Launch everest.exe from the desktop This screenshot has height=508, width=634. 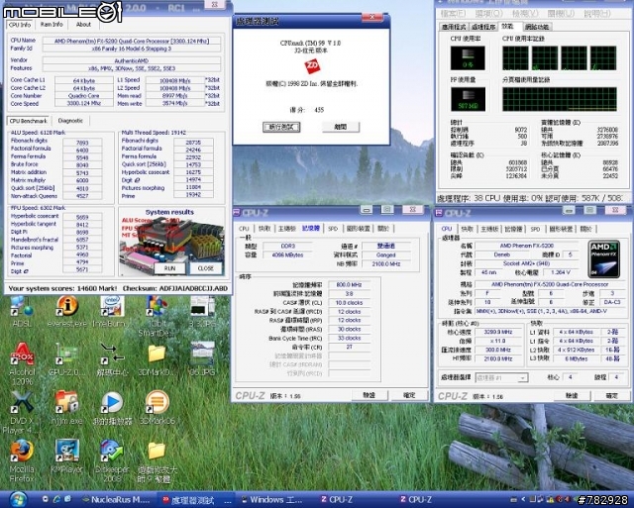click(x=66, y=310)
